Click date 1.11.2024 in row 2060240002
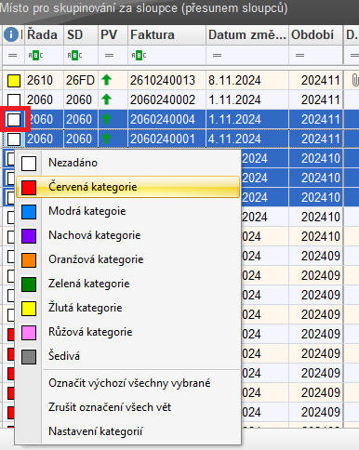This screenshot has height=450, width=359. [247, 99]
